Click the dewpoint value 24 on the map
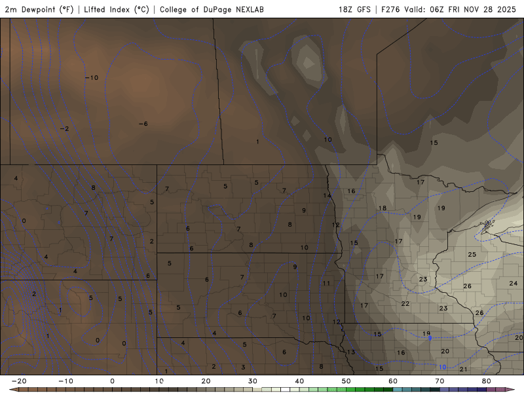 (x=514, y=284)
